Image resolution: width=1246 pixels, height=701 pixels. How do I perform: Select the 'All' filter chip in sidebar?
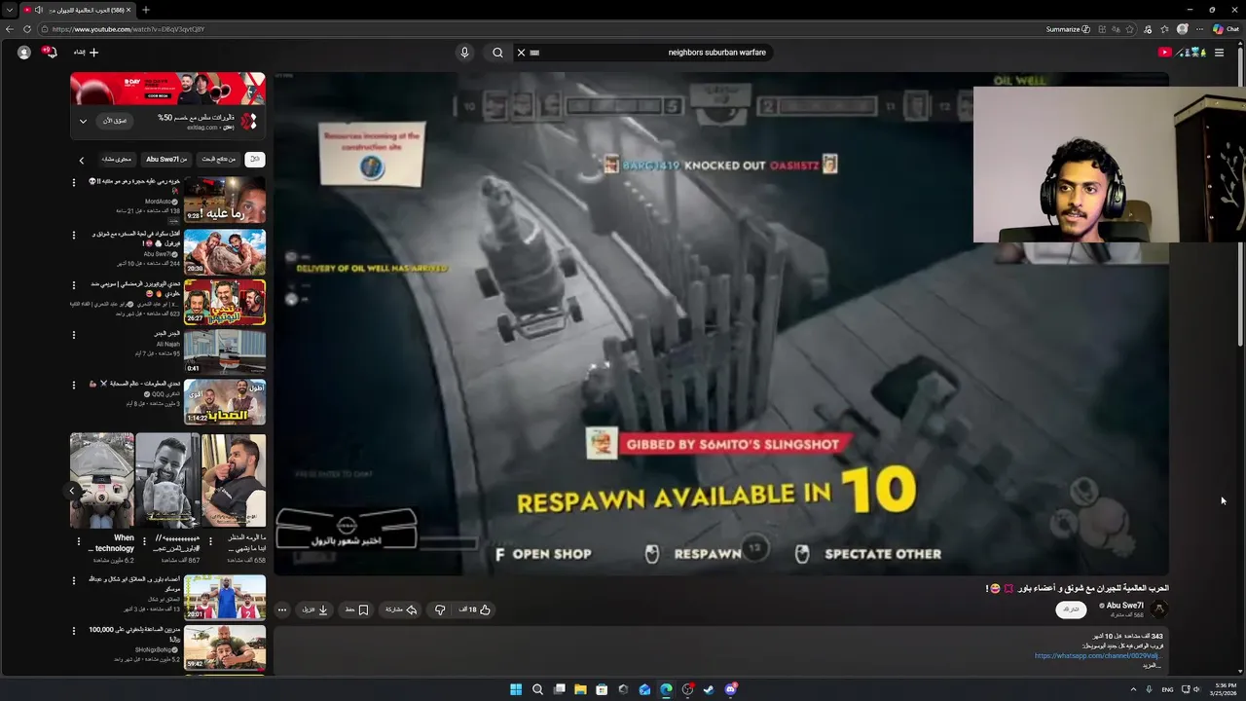(254, 159)
